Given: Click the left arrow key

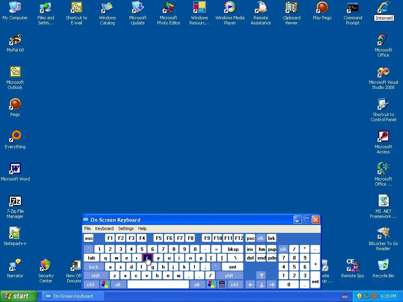Looking at the screenshot, I should tap(251, 285).
